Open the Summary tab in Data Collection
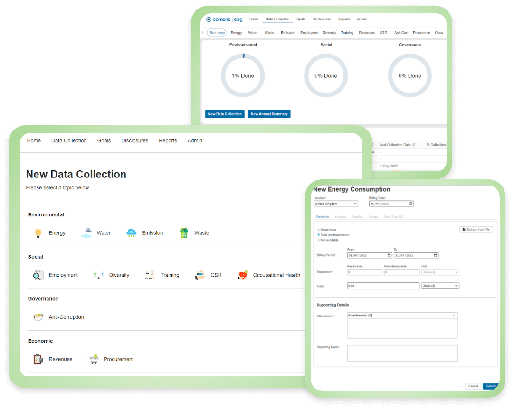Screen dimensions: 514x409 pos(217,33)
